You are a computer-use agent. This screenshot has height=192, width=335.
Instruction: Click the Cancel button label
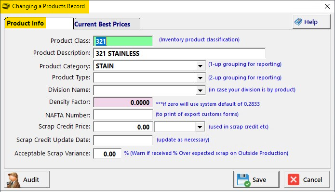click(x=312, y=180)
